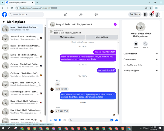This screenshot has height=131, width=164.
Task: Open Kiara conversation in chat list
Action: point(22,103)
